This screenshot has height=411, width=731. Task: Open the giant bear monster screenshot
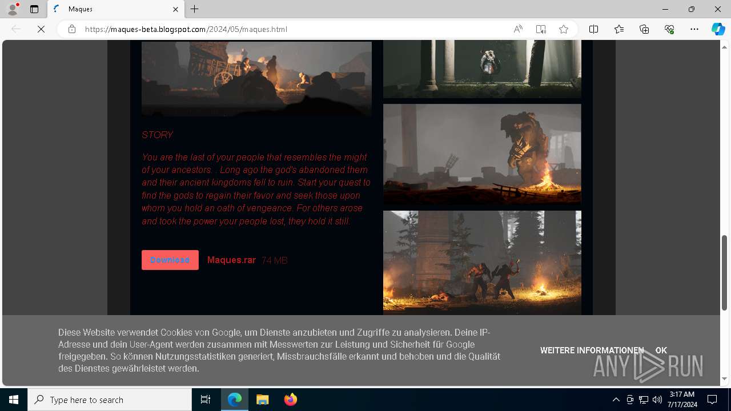coord(482,155)
